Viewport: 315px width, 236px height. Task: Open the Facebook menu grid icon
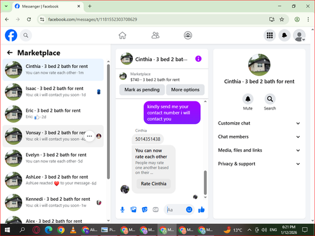click(270, 35)
